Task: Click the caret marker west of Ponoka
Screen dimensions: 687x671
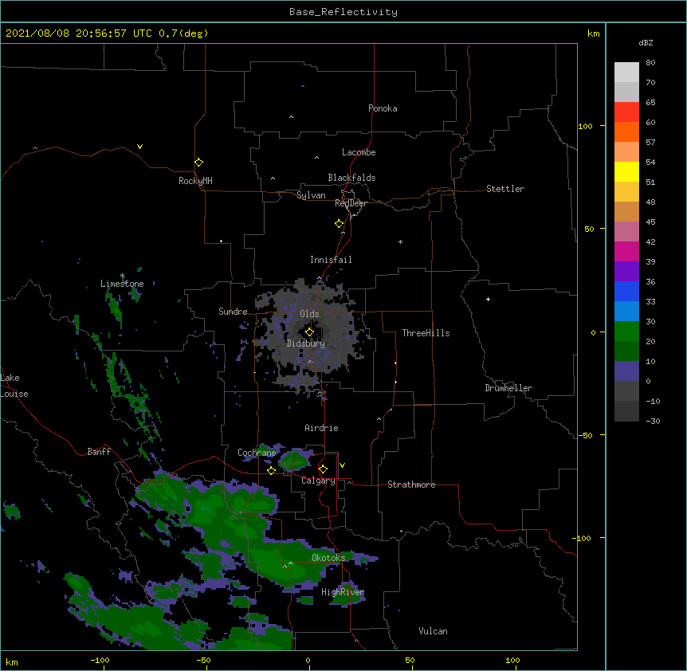Action: (x=292, y=117)
